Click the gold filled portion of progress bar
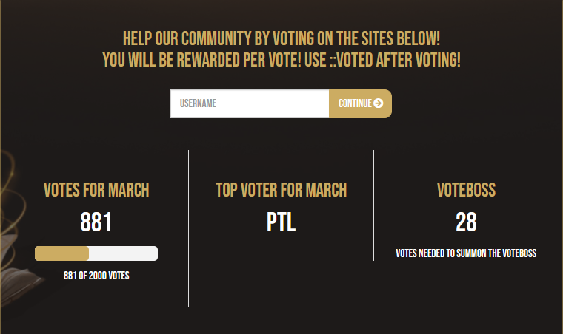 coord(61,253)
